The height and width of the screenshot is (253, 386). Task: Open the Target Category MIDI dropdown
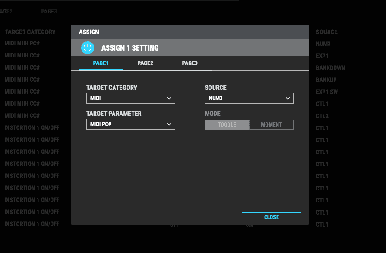tap(131, 98)
